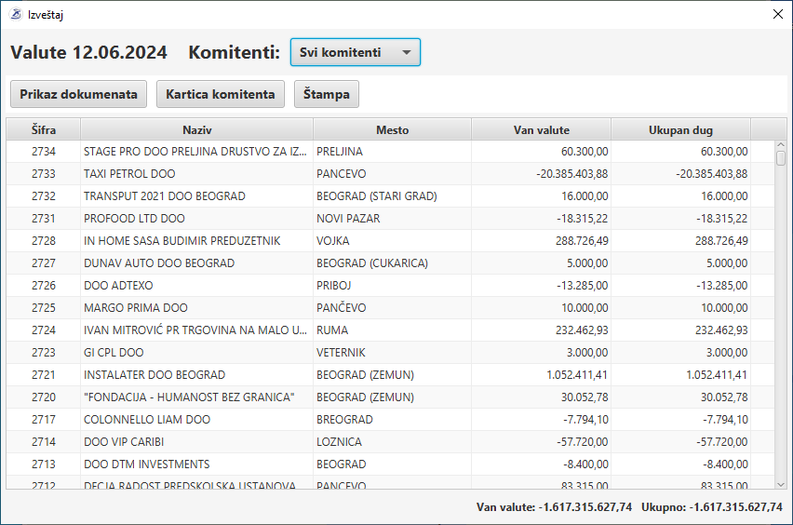Click the Izveštaj app icon in title bar
793x525 pixels.
15,14
